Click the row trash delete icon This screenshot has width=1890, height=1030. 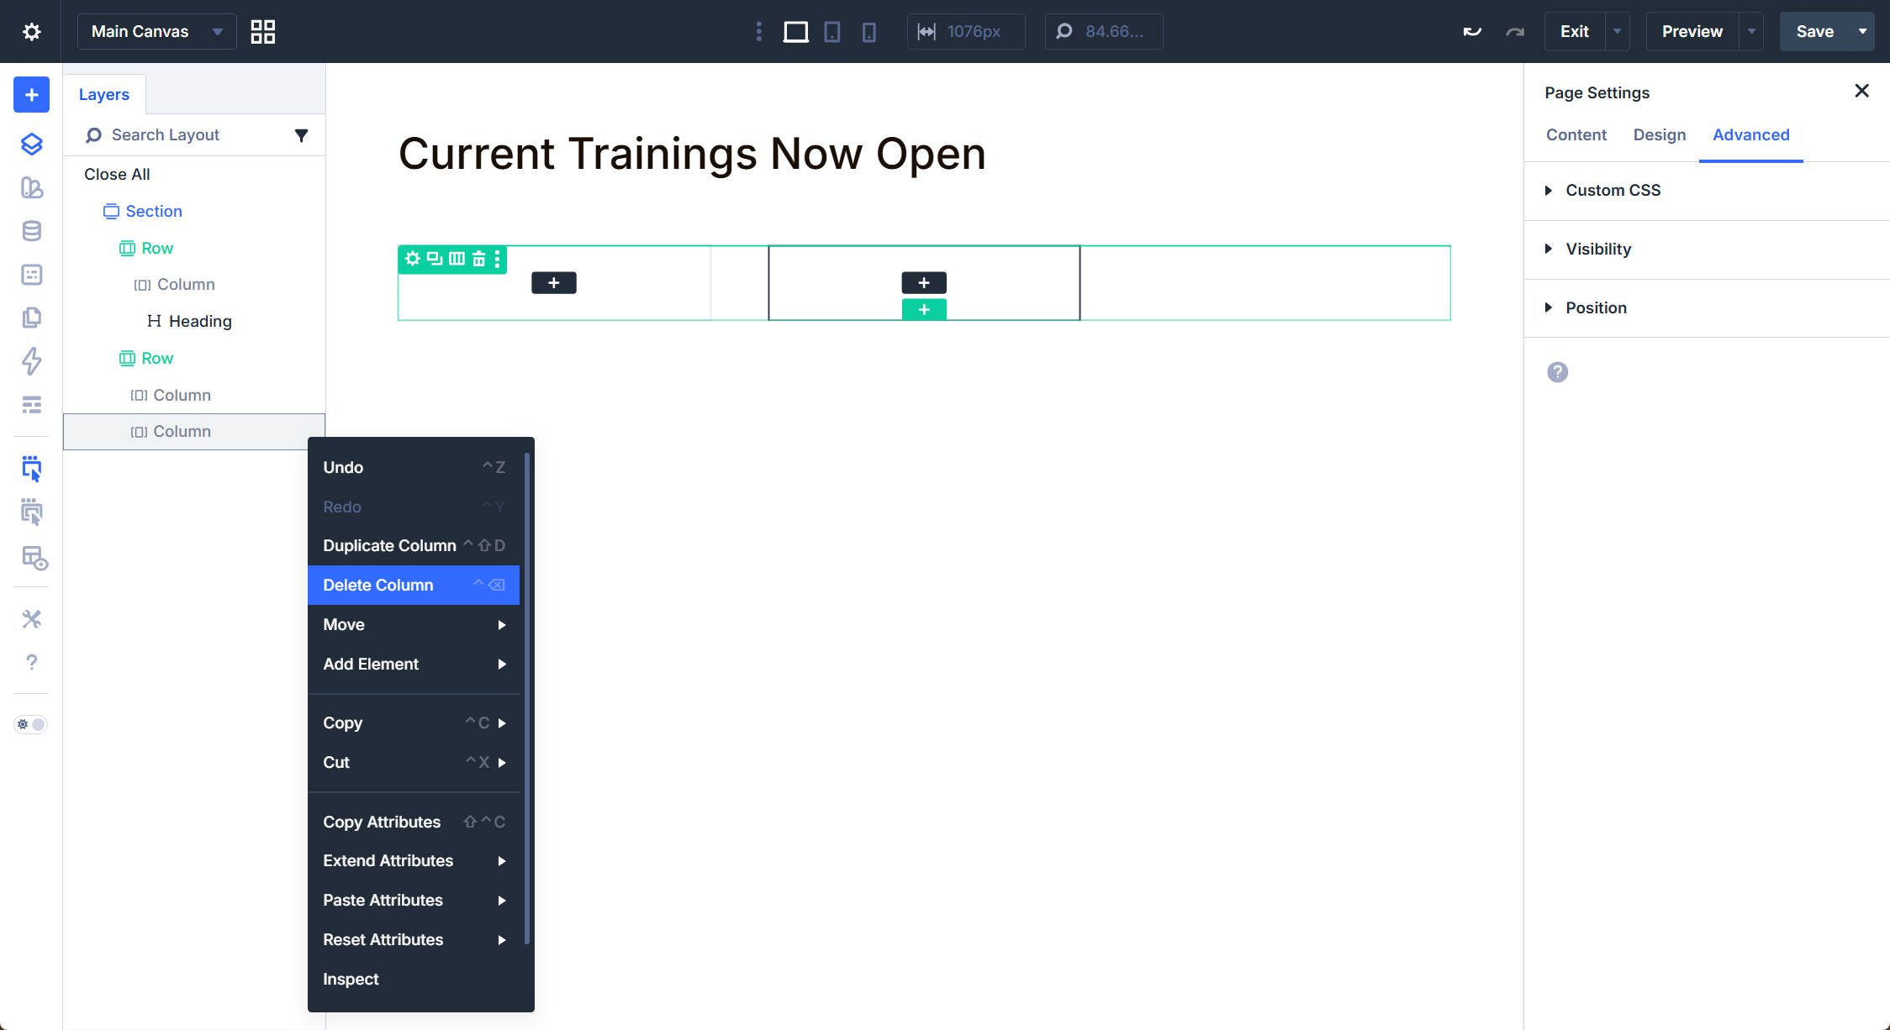point(478,259)
